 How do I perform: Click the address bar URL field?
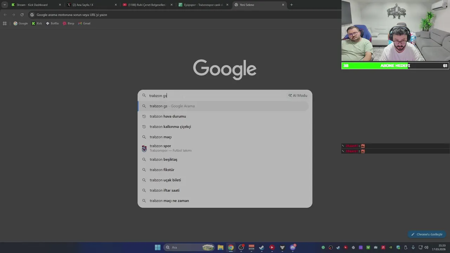[185, 15]
